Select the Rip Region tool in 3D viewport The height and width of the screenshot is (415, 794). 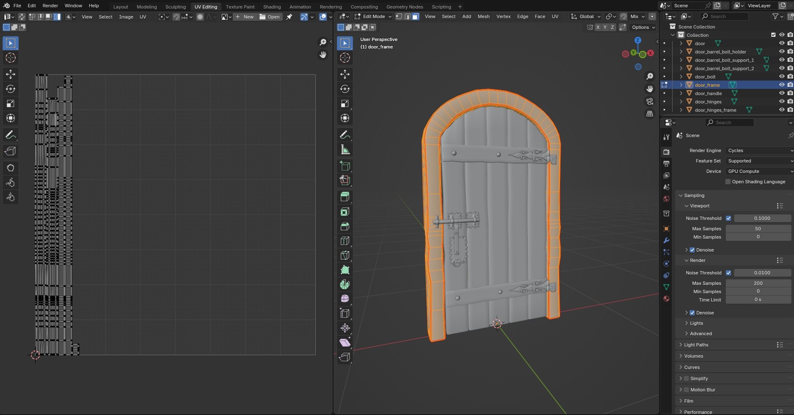(x=345, y=357)
